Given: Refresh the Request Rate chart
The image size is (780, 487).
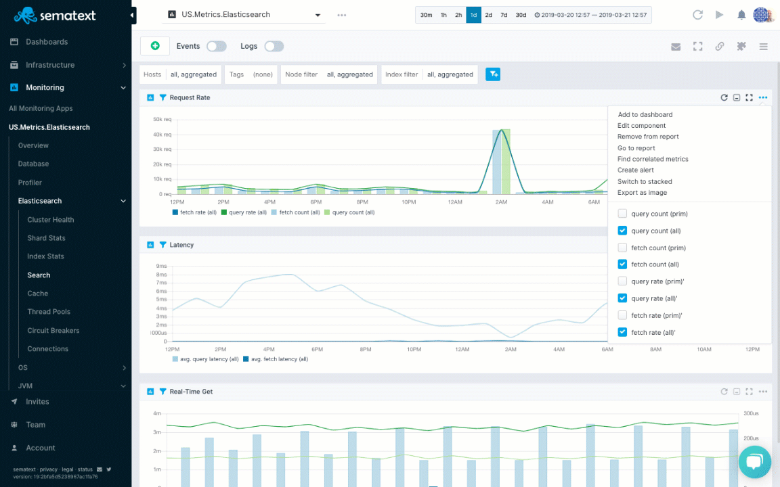Looking at the screenshot, I should [x=724, y=97].
